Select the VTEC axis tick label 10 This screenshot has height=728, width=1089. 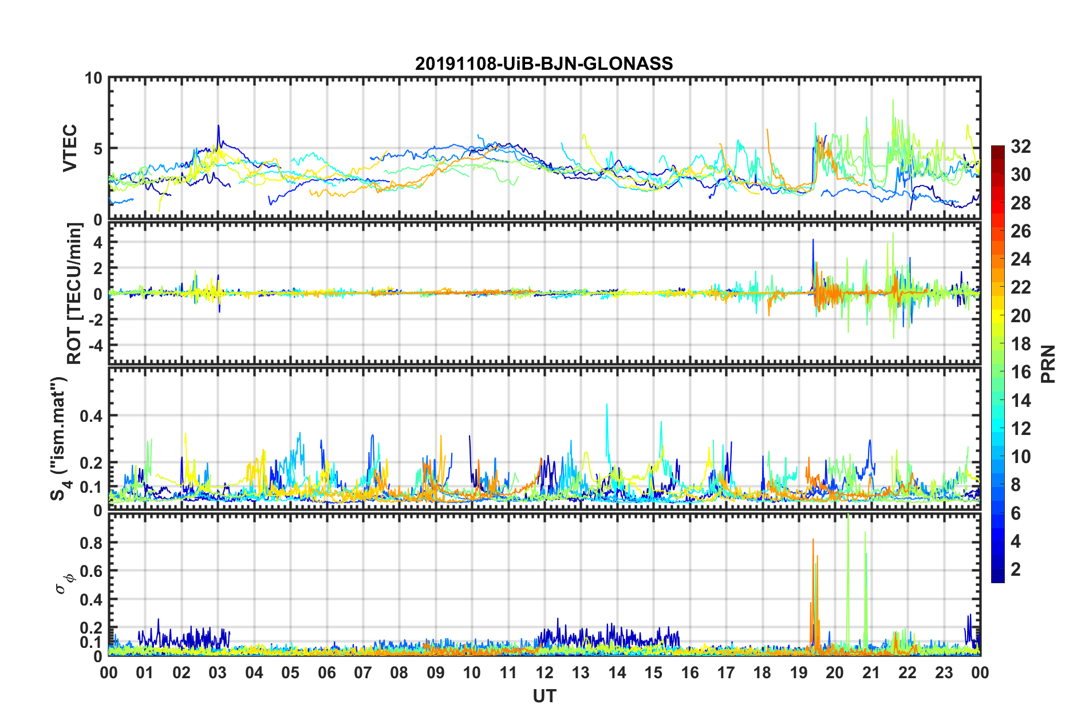(93, 78)
